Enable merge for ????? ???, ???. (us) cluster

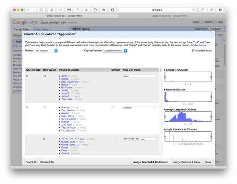(113, 139)
